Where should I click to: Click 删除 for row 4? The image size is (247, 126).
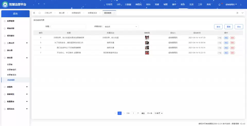[x=232, y=38]
